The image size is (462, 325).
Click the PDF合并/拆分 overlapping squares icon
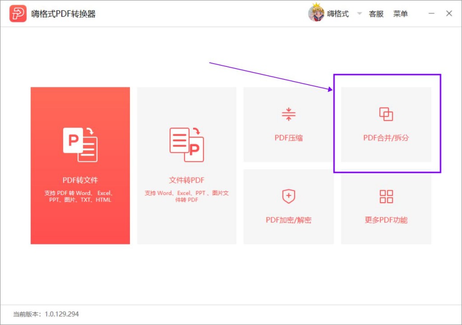(386, 114)
